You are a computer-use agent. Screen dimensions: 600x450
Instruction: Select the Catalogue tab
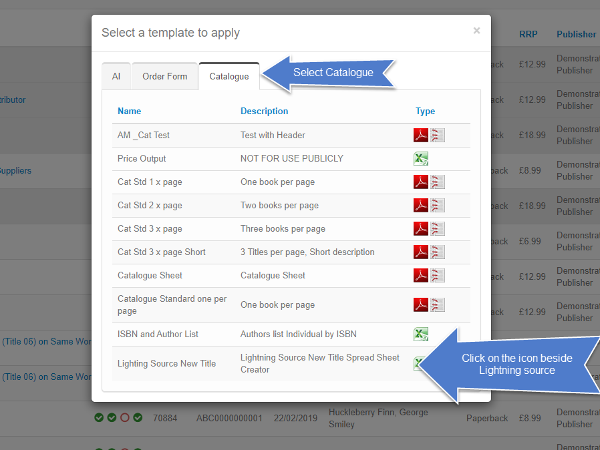[x=229, y=77]
